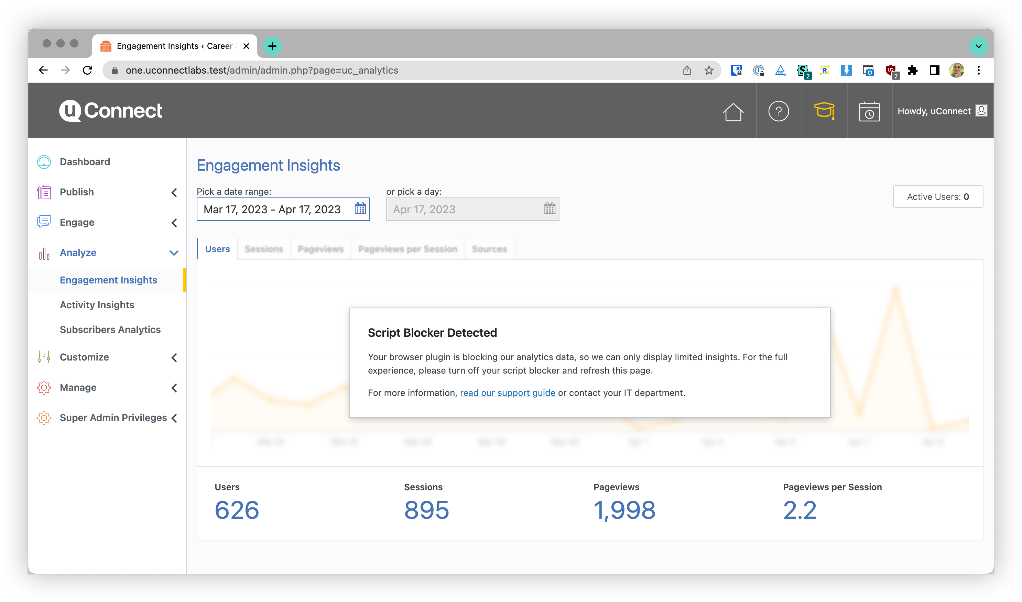Open the help question mark icon
Viewport: 1022px width, 602px height.
tap(778, 111)
